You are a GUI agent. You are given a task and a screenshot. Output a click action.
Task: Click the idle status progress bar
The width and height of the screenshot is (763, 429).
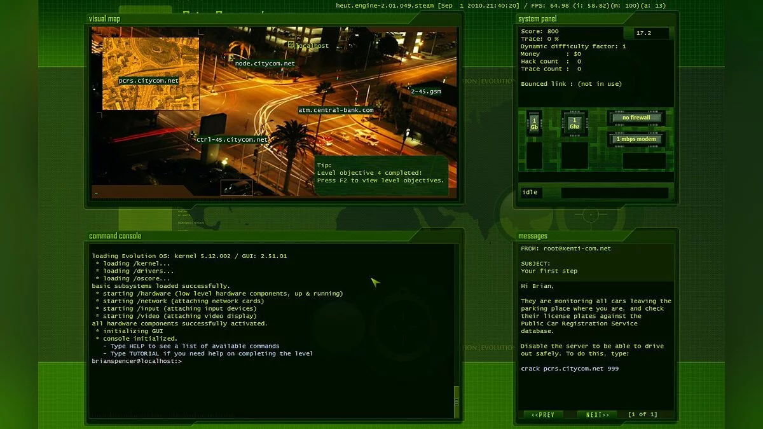click(614, 193)
